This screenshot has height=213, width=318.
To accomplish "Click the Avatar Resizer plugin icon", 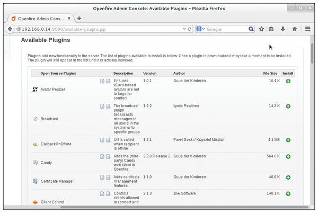I will point(35,90).
